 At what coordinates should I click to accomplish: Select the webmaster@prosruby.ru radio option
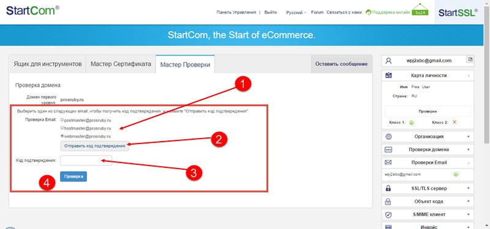click(62, 136)
